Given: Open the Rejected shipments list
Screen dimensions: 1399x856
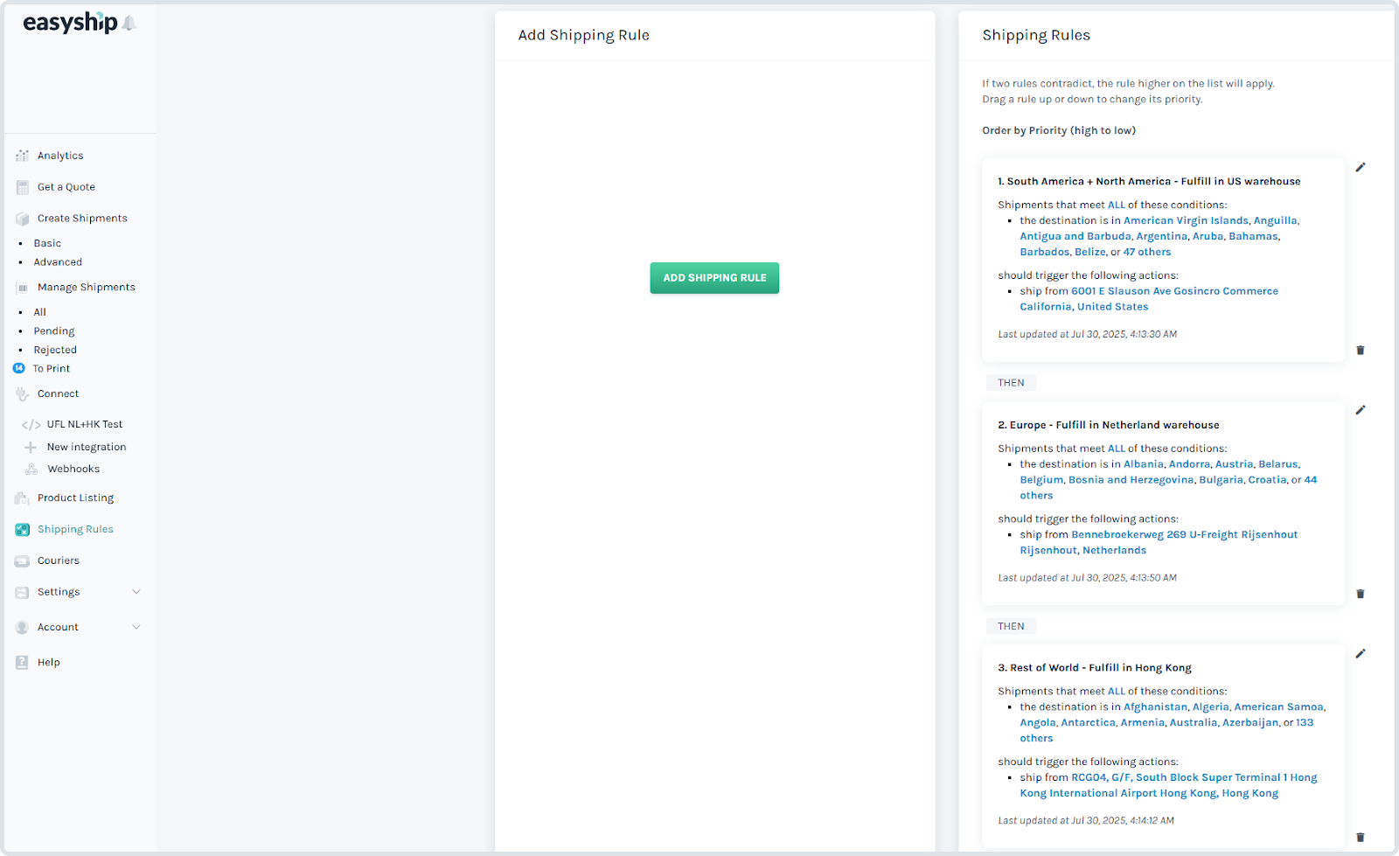Looking at the screenshot, I should 55,350.
